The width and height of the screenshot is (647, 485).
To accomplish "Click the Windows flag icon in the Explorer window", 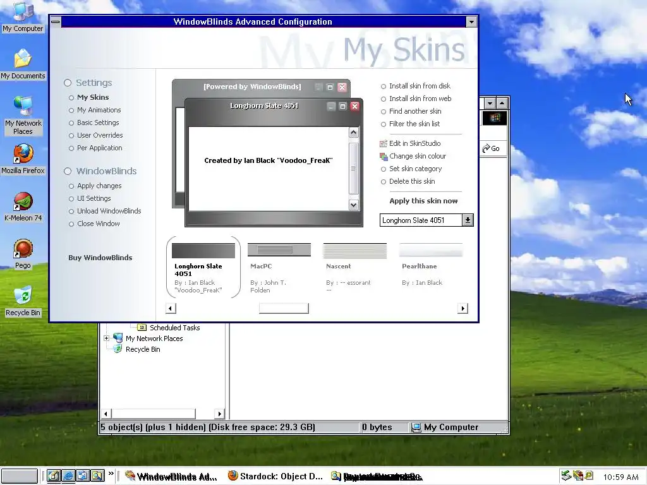I will 494,118.
